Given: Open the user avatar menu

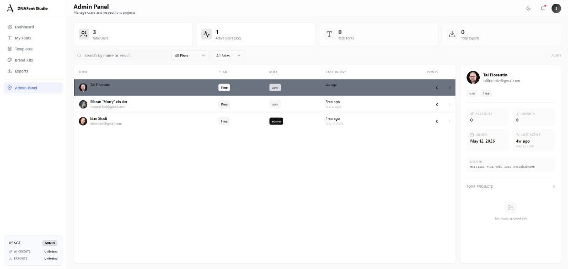Looking at the screenshot, I should point(556,8).
